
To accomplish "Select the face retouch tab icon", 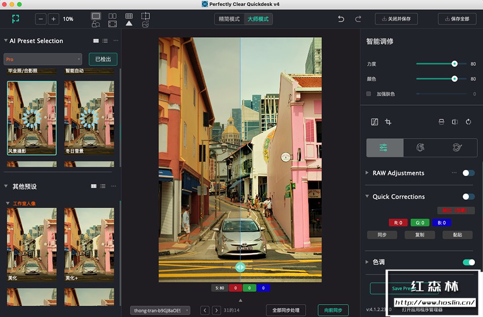I will (420, 147).
